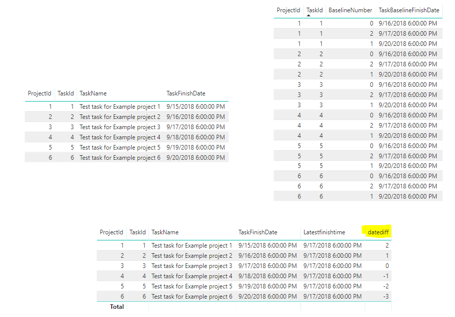Click the ProjectId header in the baseline table

[288, 10]
